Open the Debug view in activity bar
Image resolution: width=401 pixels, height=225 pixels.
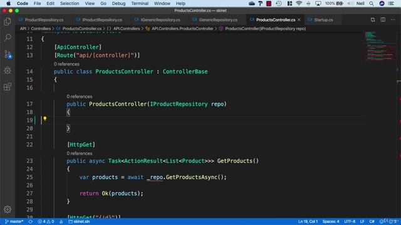[8, 71]
